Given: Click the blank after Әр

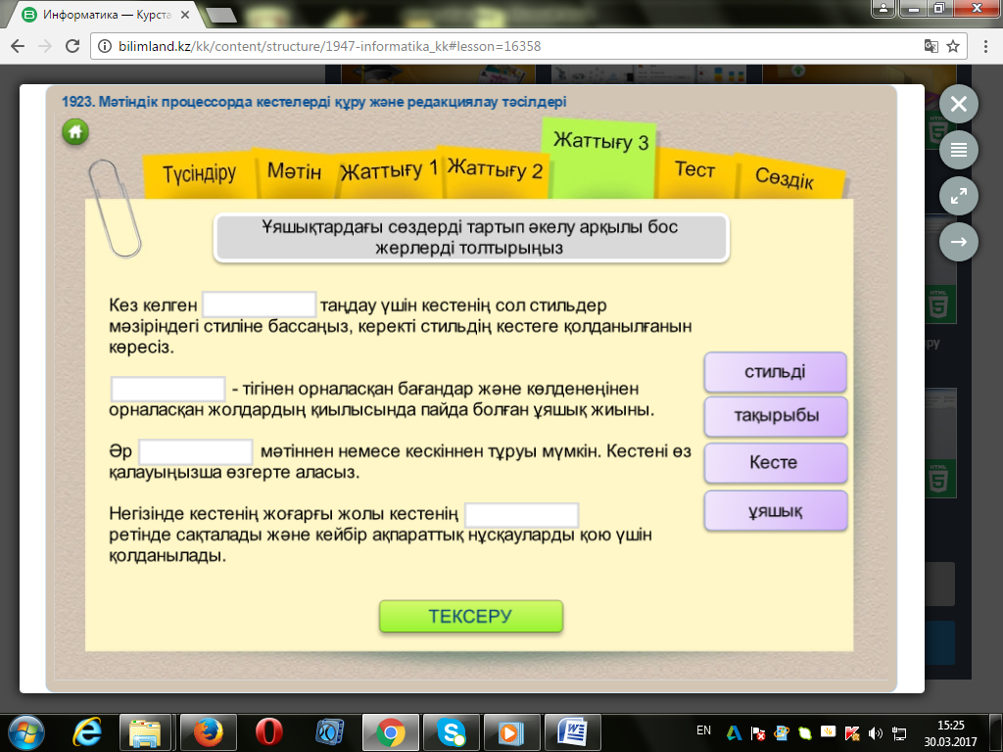Looking at the screenshot, I should click(x=196, y=451).
